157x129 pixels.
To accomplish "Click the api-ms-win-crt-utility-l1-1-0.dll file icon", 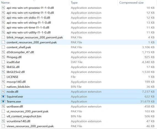I will [x=3, y=32].
